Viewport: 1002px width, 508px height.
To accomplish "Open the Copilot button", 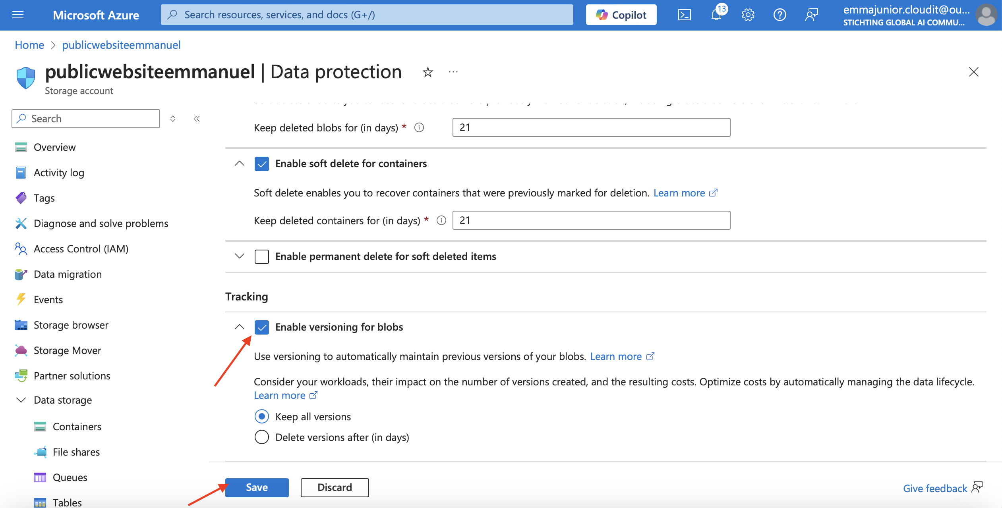I will [621, 15].
